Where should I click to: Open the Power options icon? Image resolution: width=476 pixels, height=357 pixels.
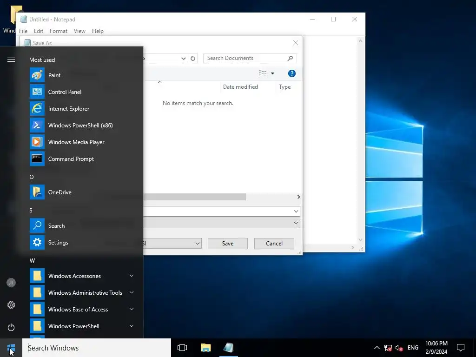click(x=11, y=327)
